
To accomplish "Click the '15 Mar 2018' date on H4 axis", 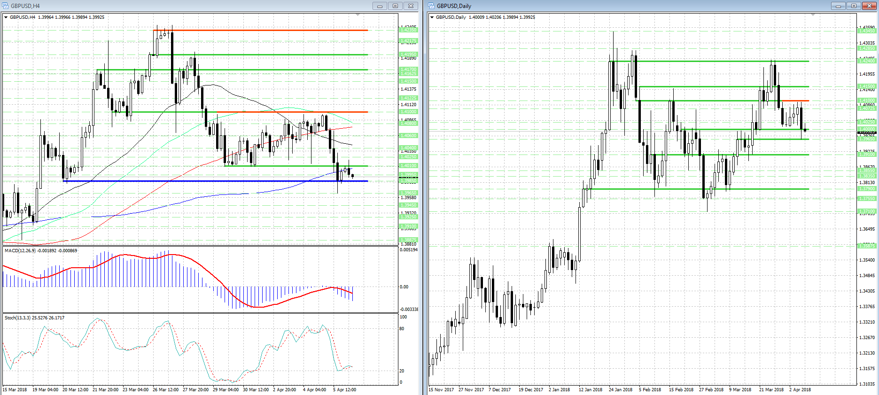I will pyautogui.click(x=15, y=390).
